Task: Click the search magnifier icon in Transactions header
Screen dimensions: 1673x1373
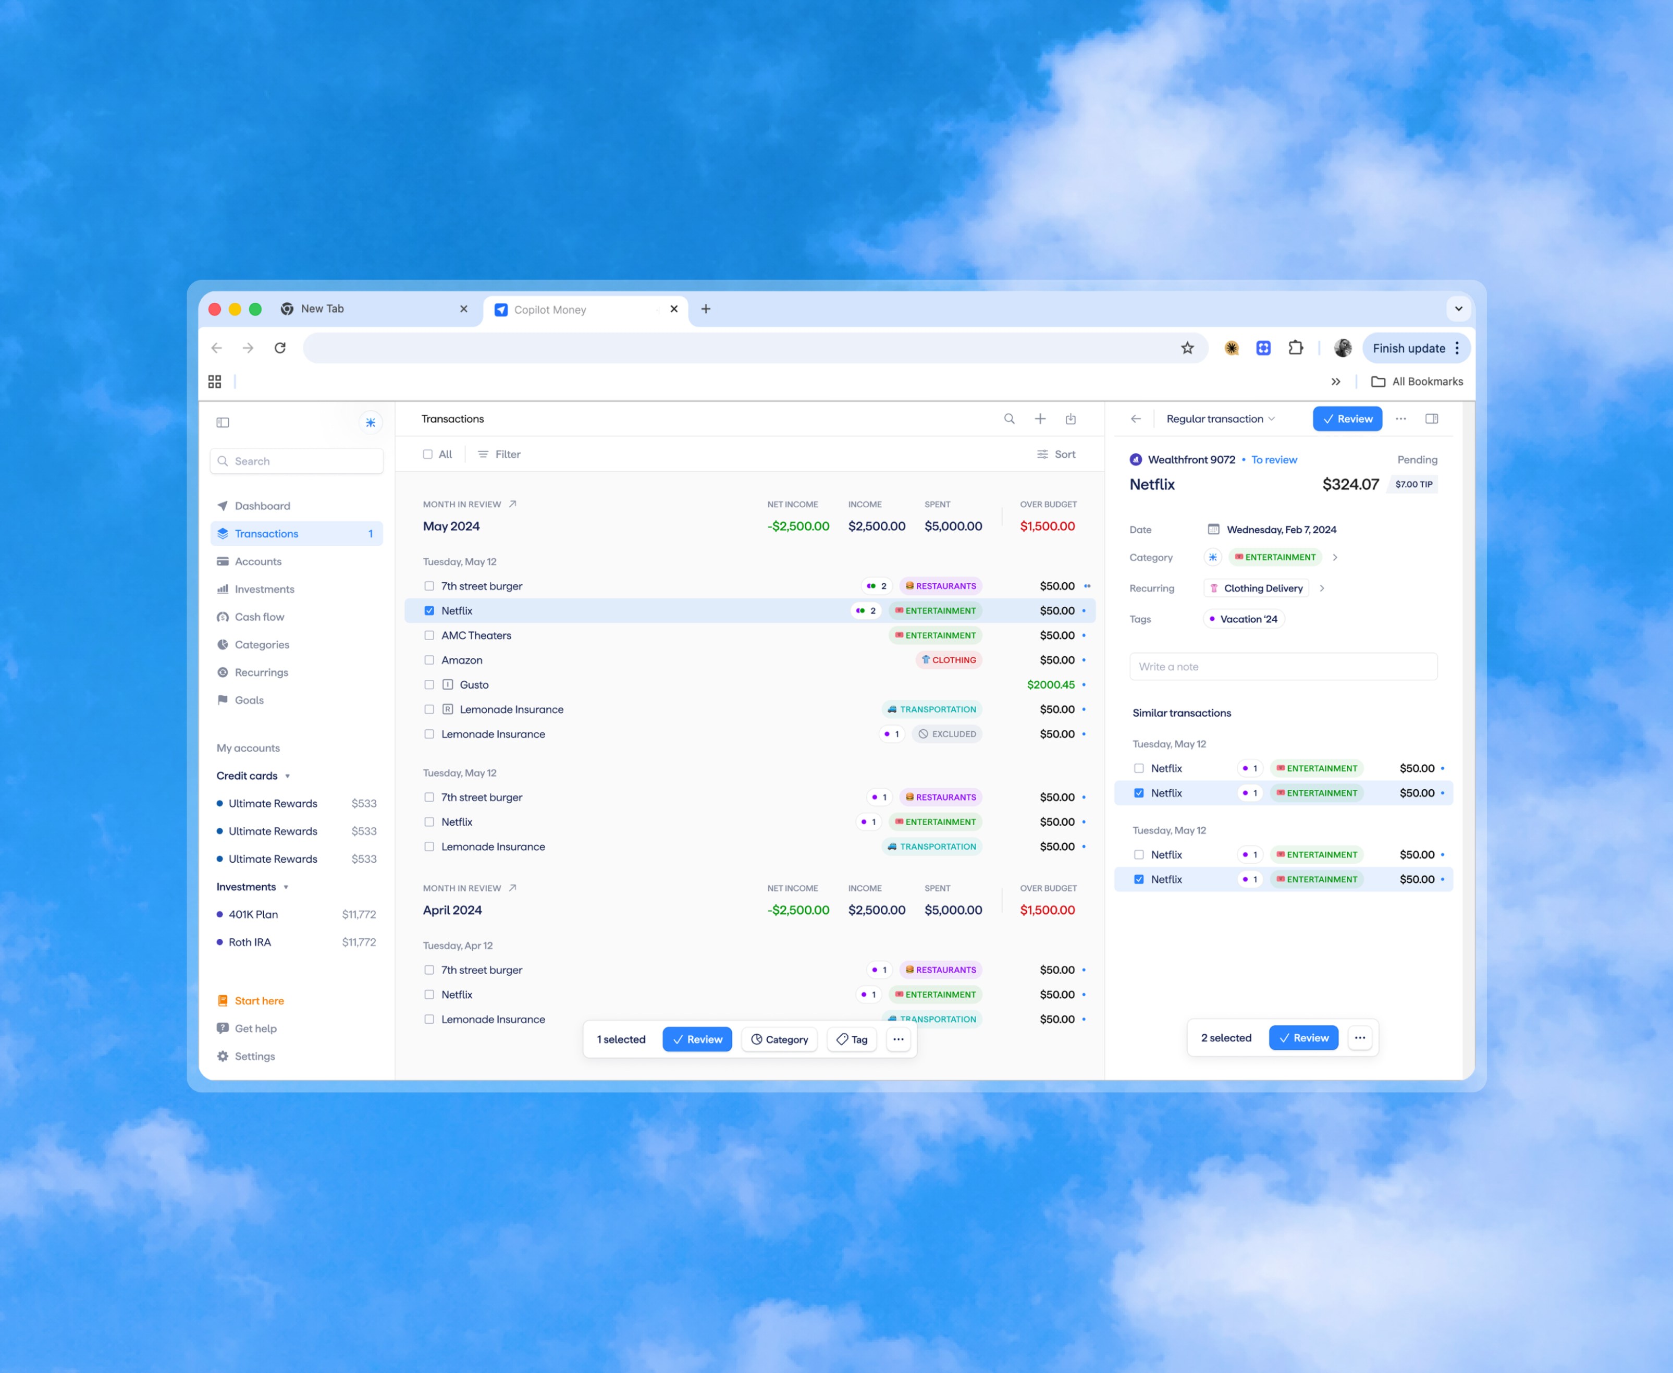Action: pos(1009,419)
